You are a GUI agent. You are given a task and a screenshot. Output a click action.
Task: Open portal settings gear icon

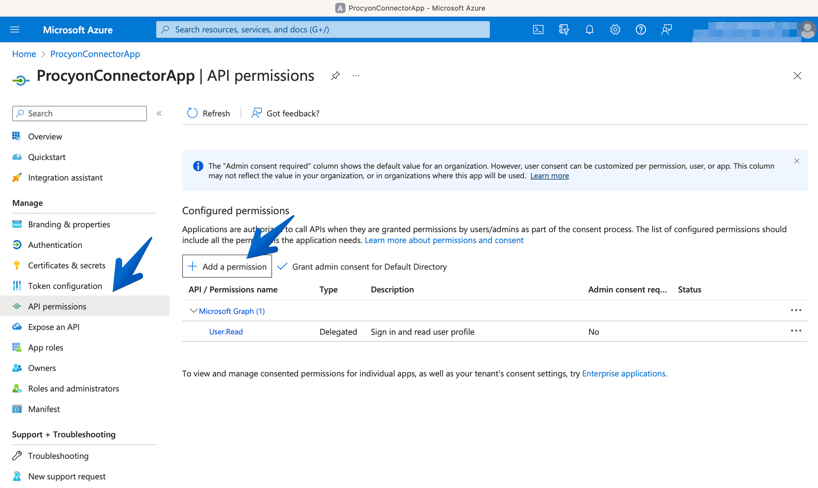coord(615,29)
